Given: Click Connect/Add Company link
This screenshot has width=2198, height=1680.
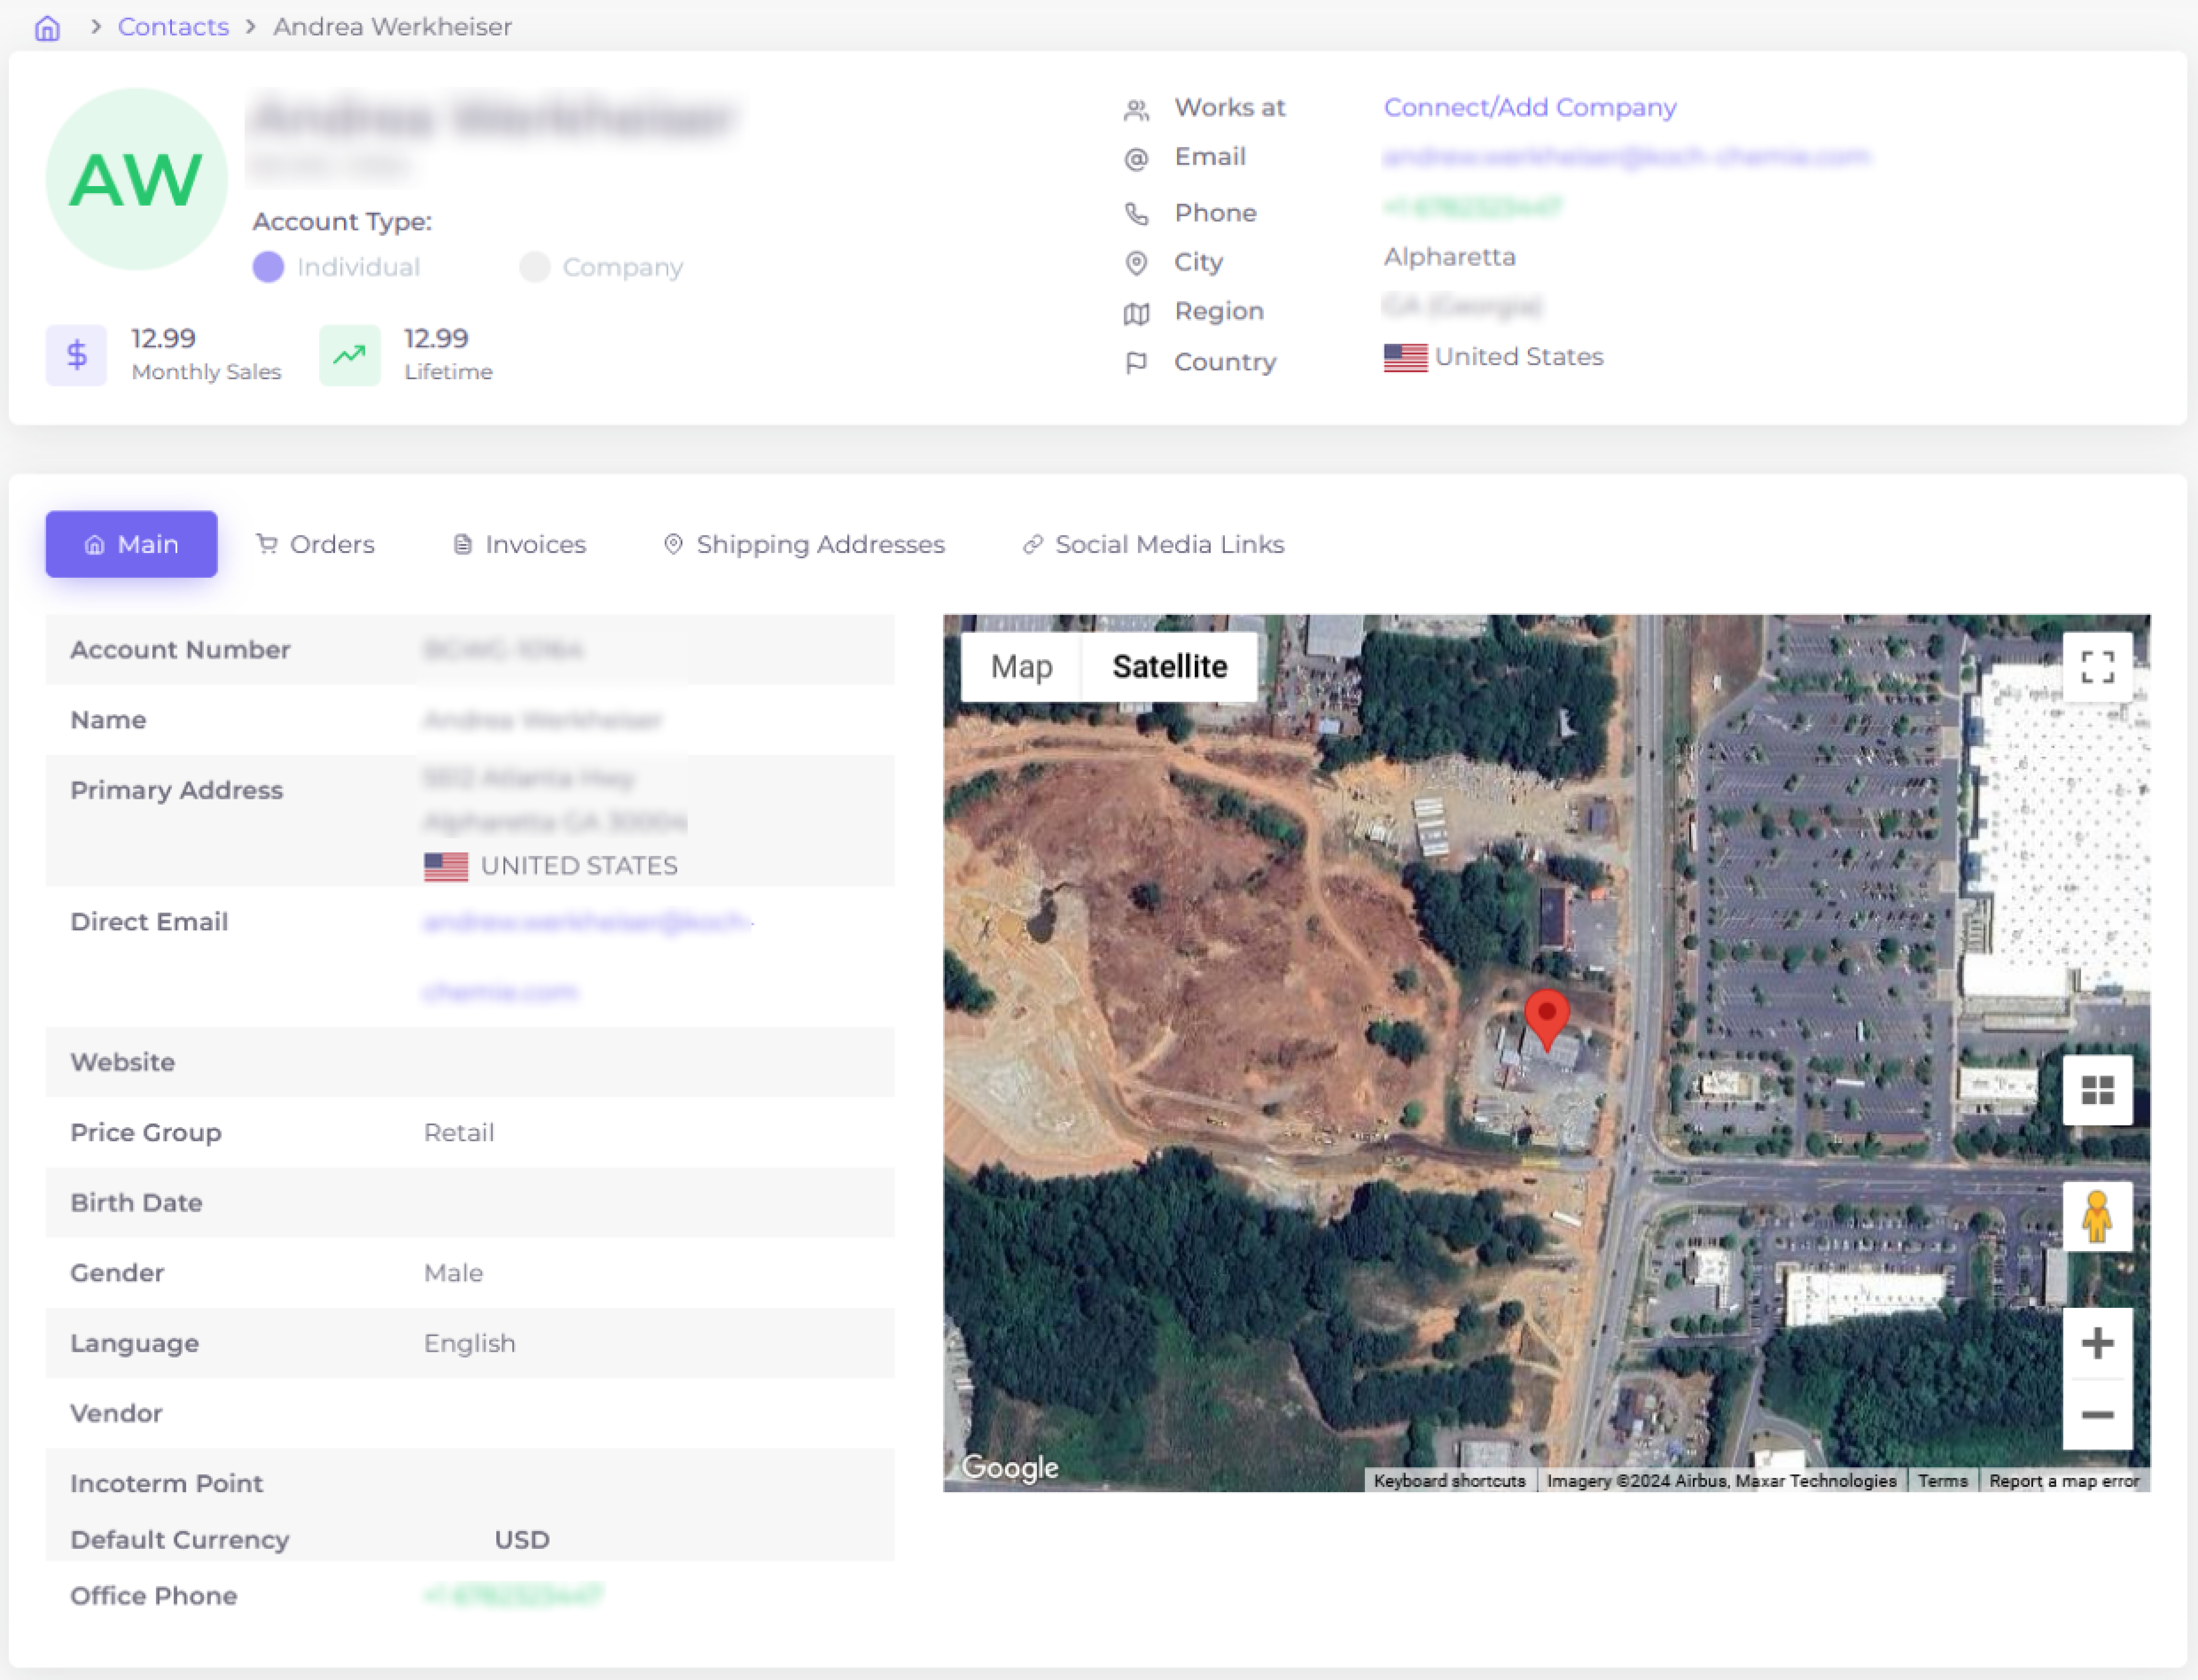Looking at the screenshot, I should point(1529,106).
